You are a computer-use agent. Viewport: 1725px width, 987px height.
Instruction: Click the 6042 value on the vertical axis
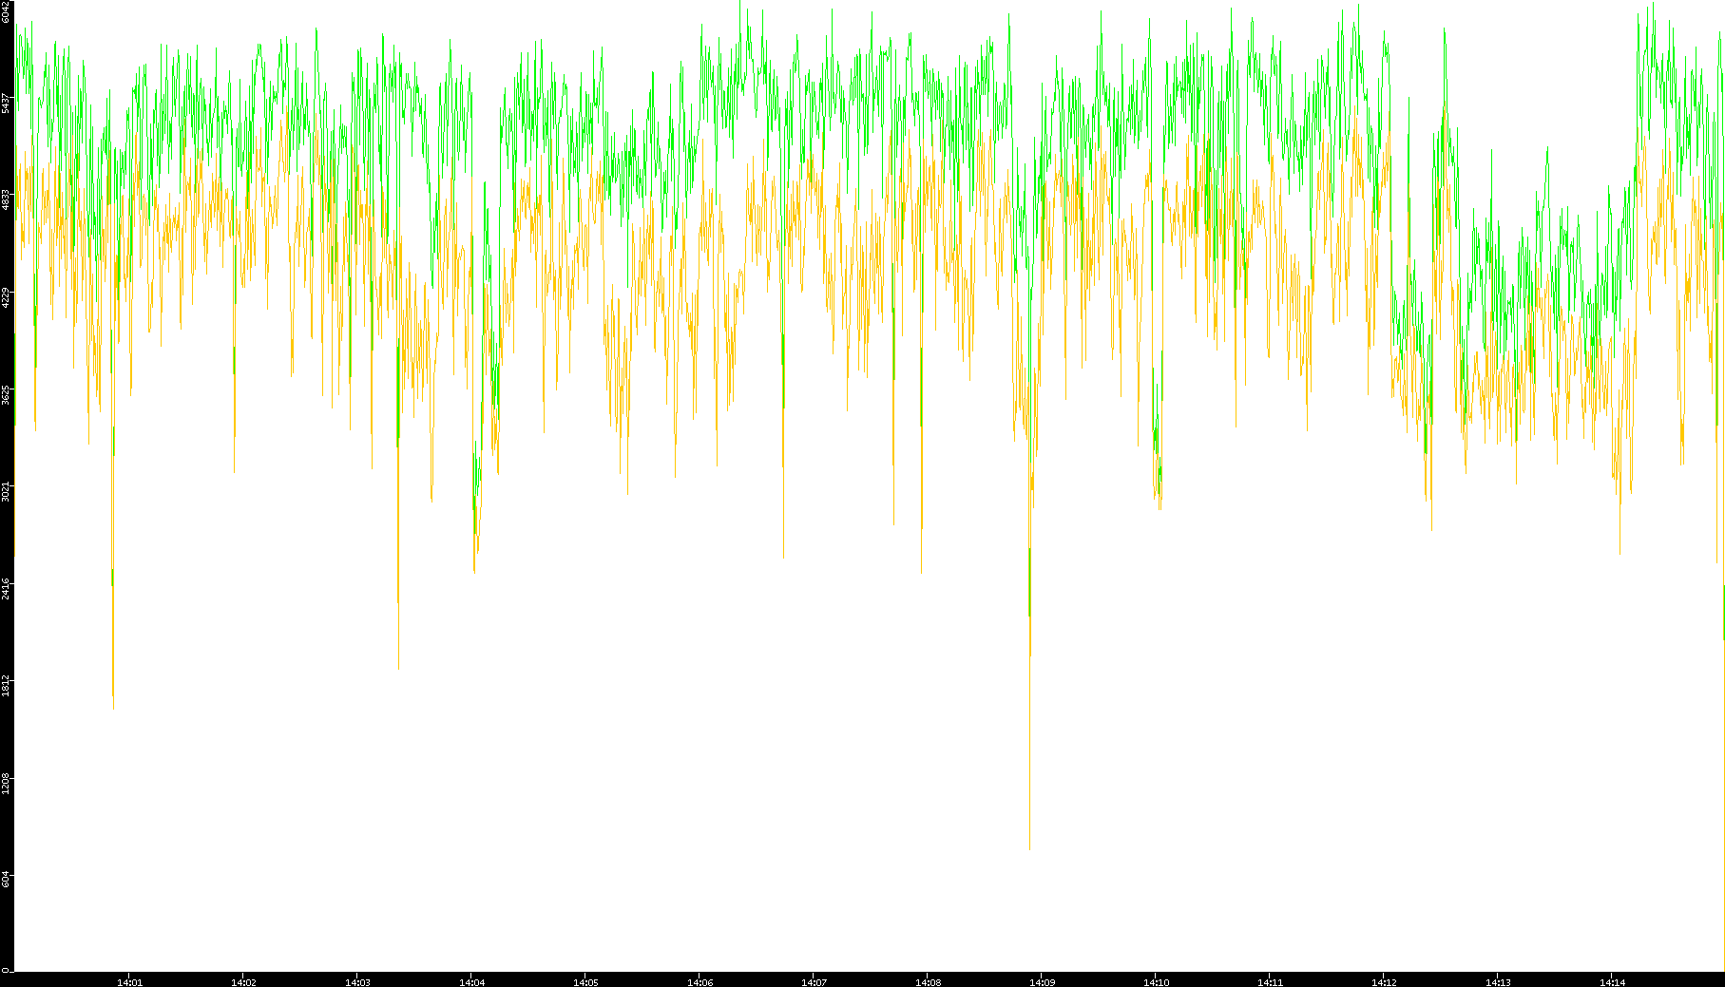(7, 11)
